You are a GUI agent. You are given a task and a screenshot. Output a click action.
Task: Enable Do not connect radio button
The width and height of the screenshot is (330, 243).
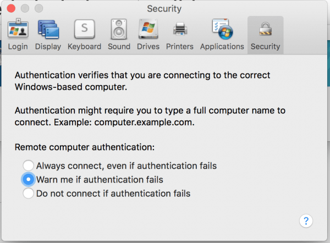coord(29,193)
